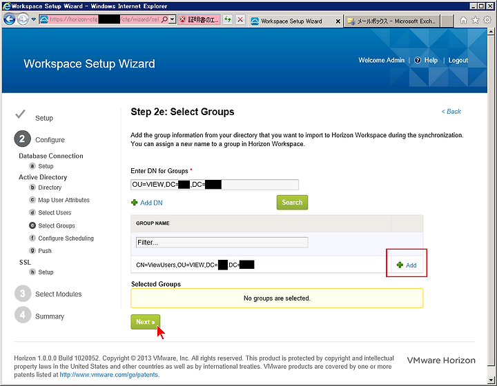Click the group name Filter field

[222, 243]
